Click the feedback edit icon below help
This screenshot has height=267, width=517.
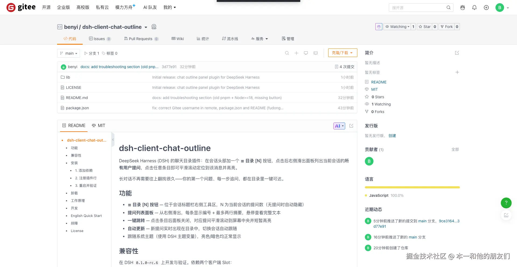click(x=506, y=215)
